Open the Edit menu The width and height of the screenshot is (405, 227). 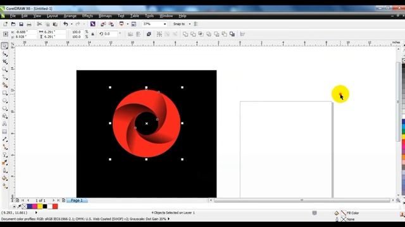24,16
